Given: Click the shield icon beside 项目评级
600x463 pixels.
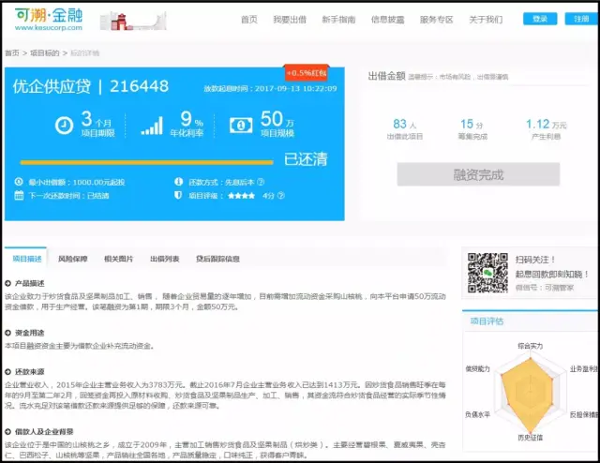Looking at the screenshot, I should 178,195.
